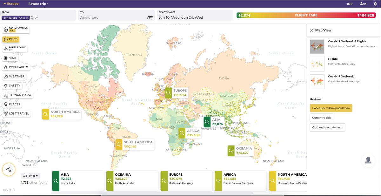Image resolution: width=381 pixels, height=196 pixels.
Task: Click the binoculars explore icon
Action: click(150, 17)
